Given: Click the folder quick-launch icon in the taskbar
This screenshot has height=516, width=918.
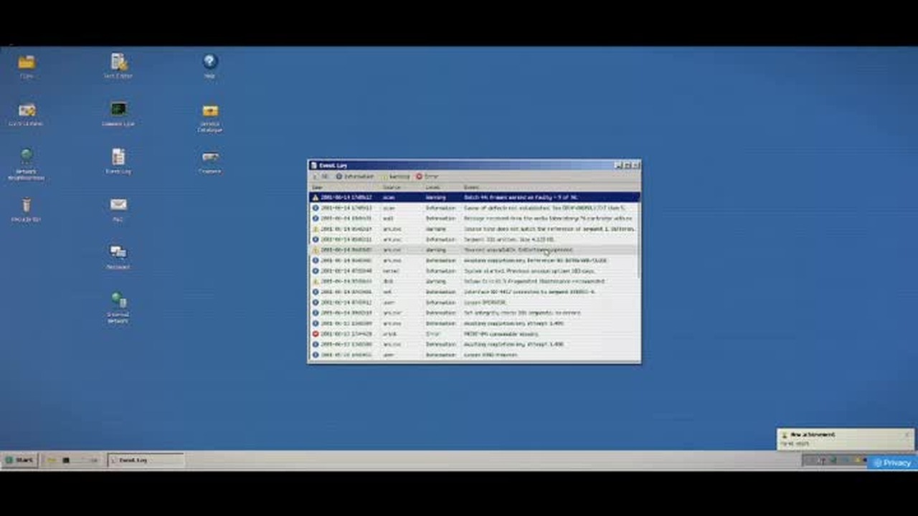Looking at the screenshot, I should [51, 460].
